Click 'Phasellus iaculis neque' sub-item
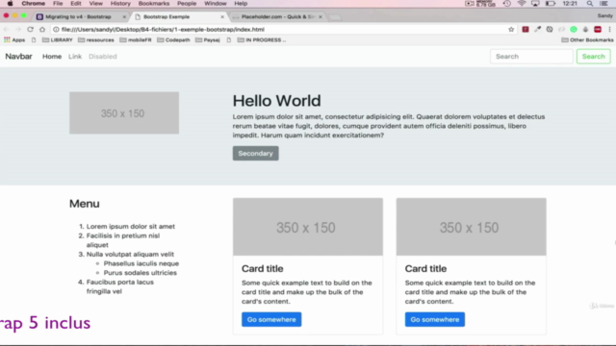This screenshot has height=346, width=616. (141, 263)
